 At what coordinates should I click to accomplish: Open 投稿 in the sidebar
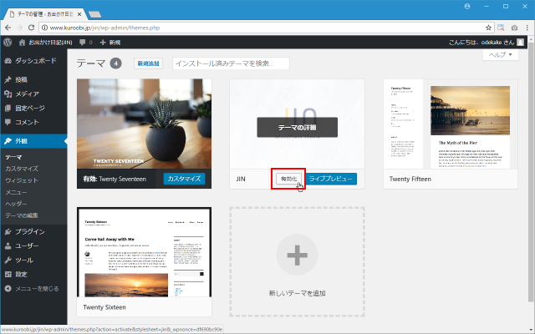tap(33, 80)
